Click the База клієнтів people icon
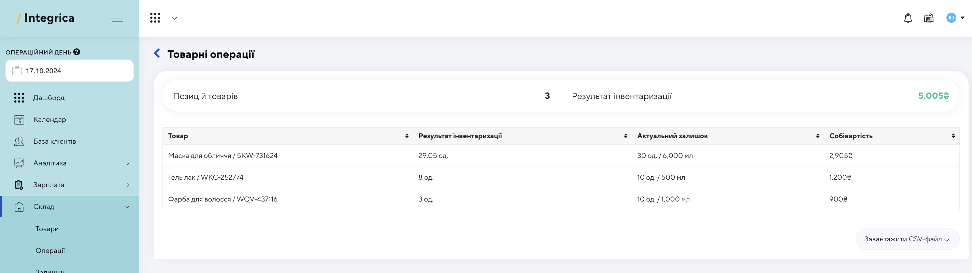This screenshot has width=972, height=273. point(19,141)
